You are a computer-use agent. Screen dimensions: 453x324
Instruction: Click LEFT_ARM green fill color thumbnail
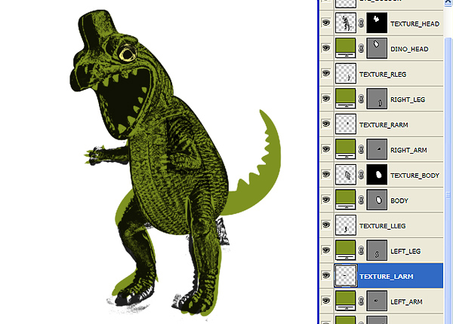pos(346,301)
